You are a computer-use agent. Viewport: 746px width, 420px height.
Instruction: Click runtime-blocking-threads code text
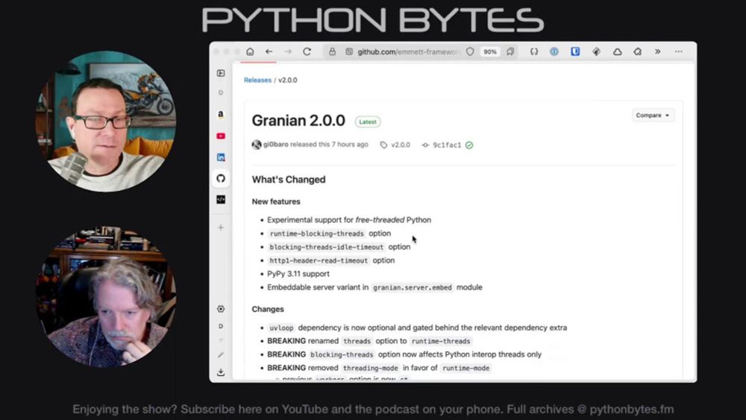(316, 233)
